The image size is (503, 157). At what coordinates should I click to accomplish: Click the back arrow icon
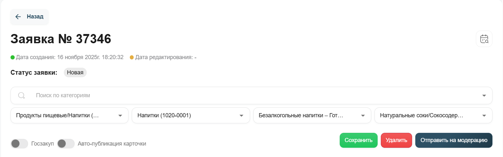pos(18,17)
